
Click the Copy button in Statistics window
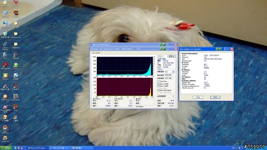198,97
